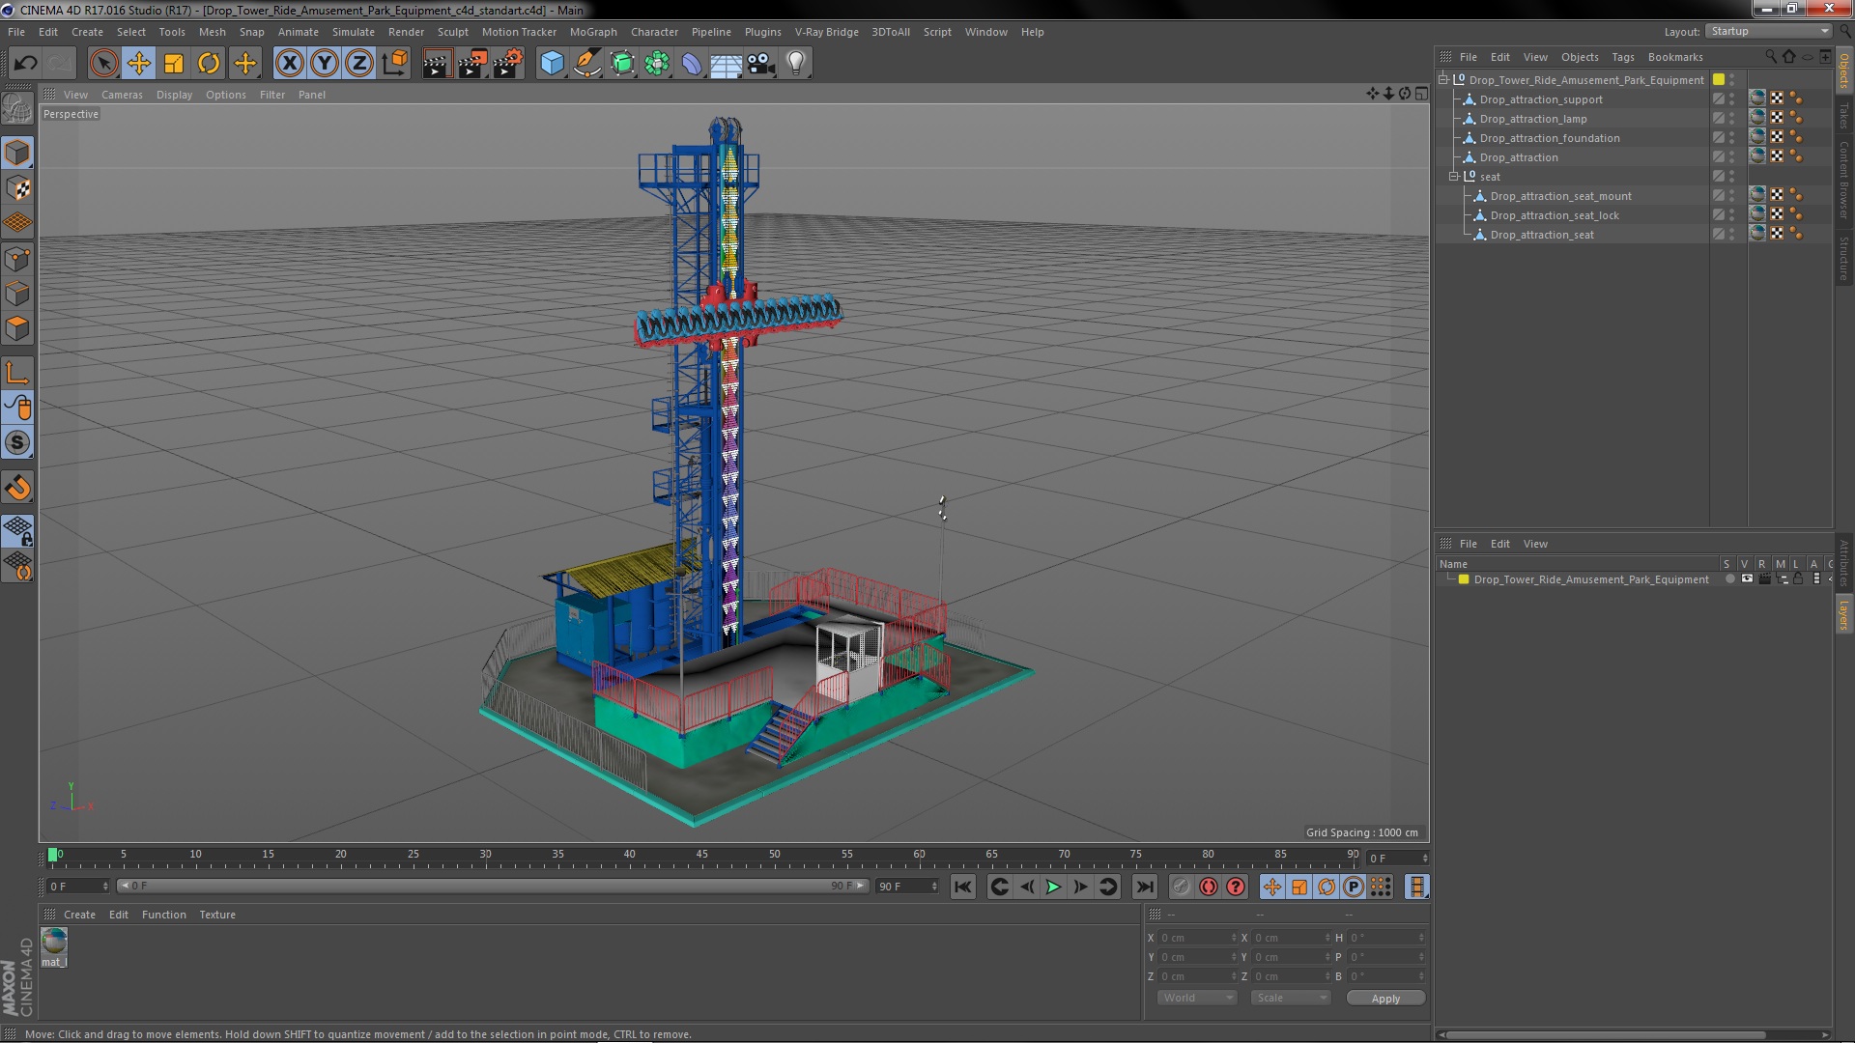This screenshot has height=1043, width=1855.
Task: Go to end of animation
Action: tap(1144, 887)
